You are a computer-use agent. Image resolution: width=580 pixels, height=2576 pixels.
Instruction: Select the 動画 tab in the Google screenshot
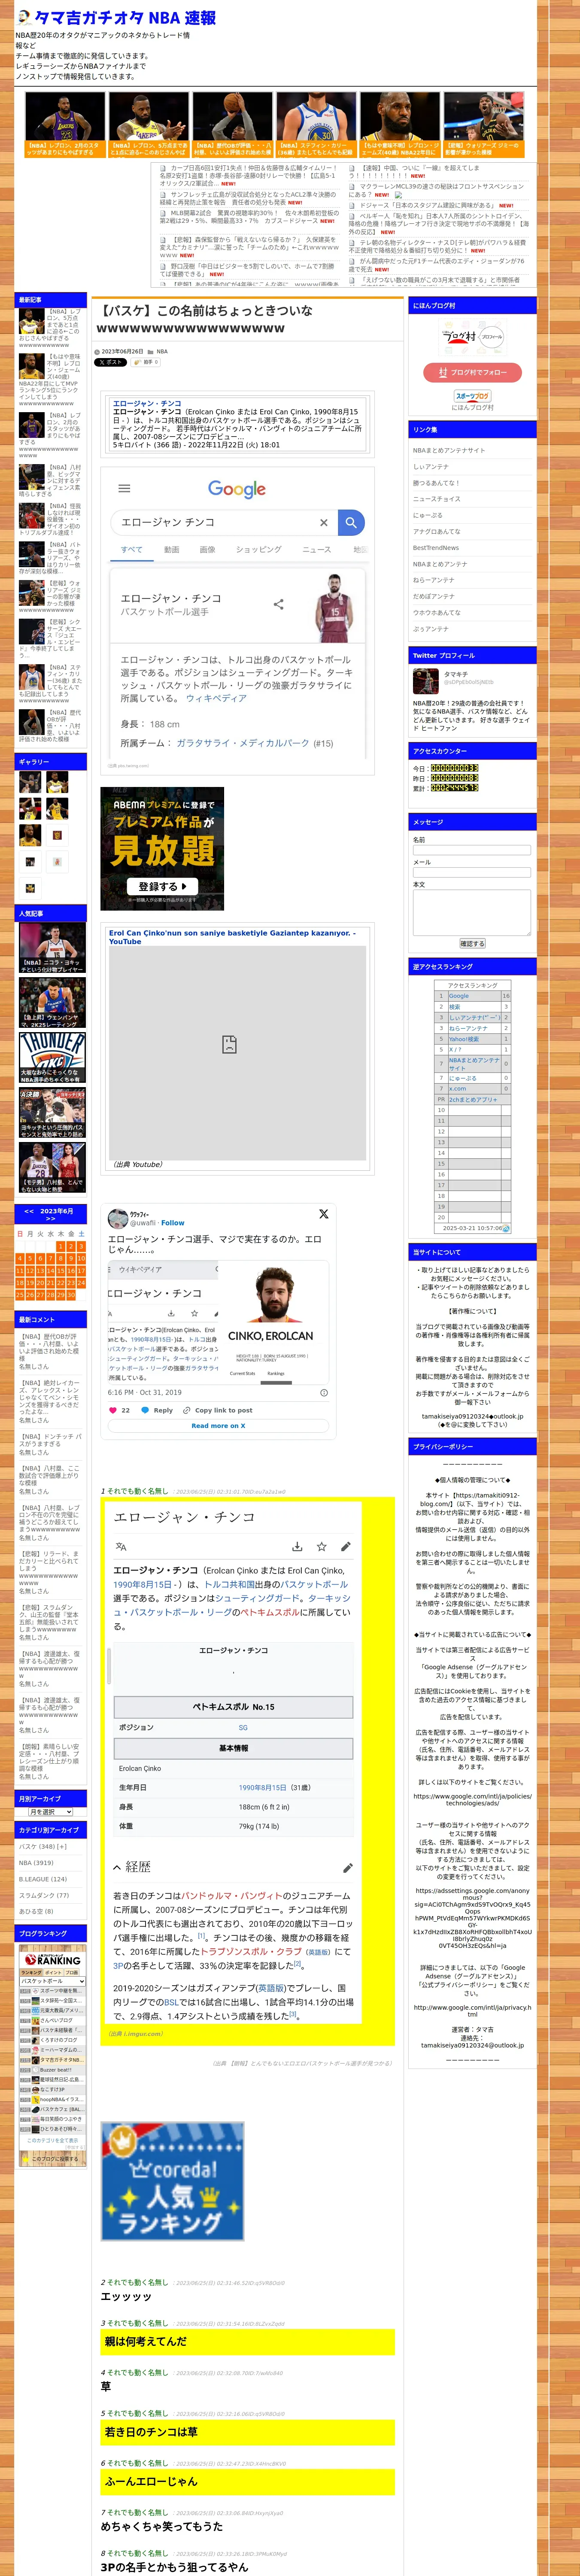pos(172,549)
